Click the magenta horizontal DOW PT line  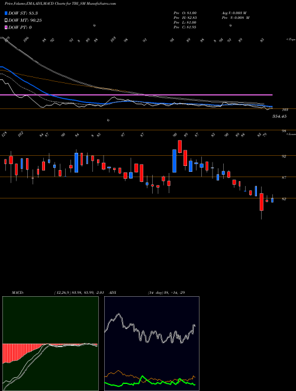click(x=136, y=95)
